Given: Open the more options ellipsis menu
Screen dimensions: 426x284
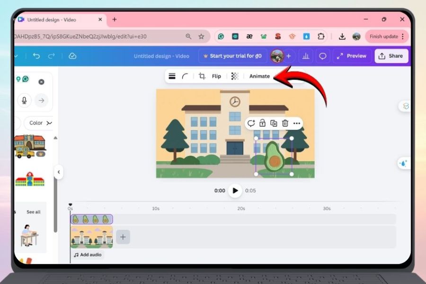Looking at the screenshot, I should (297, 124).
